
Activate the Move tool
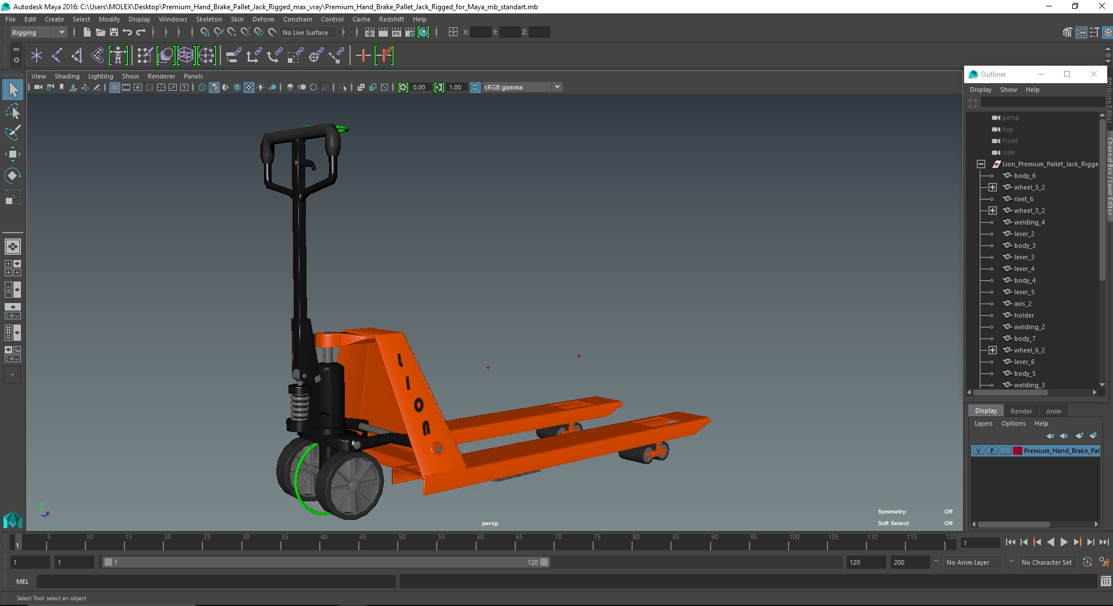pyautogui.click(x=13, y=154)
